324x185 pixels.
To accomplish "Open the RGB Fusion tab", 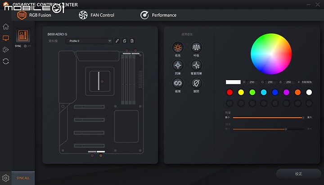I will pyautogui.click(x=34, y=15).
